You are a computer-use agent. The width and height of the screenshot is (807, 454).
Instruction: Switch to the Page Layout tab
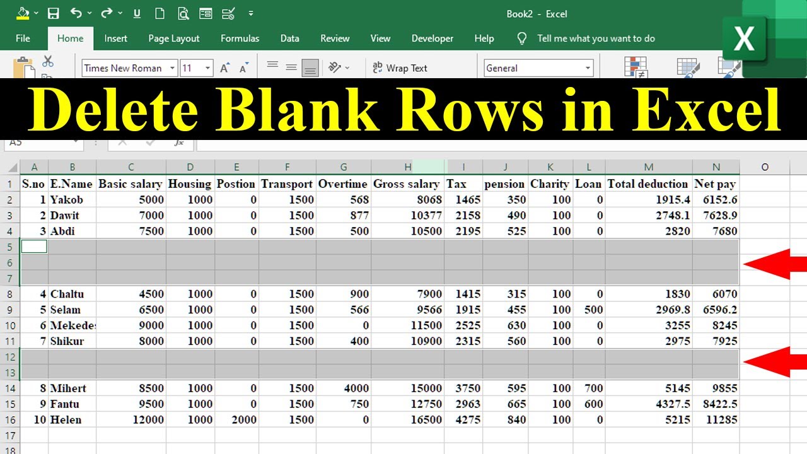174,38
